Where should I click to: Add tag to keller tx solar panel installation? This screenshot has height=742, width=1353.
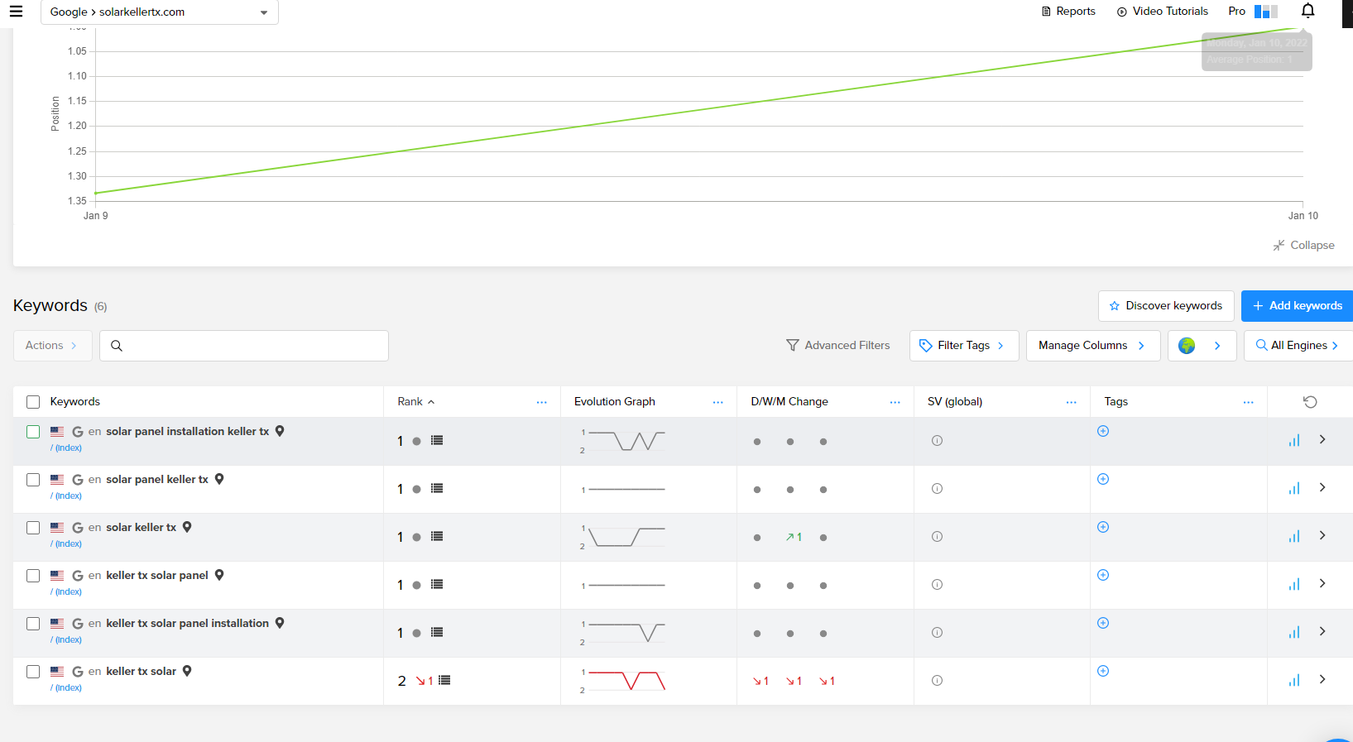click(1103, 623)
